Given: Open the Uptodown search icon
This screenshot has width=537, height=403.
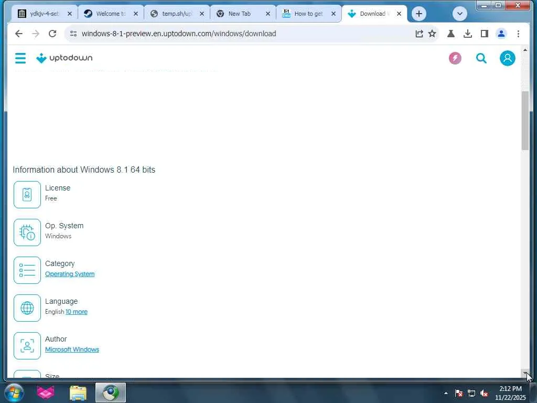Looking at the screenshot, I should click(x=481, y=58).
